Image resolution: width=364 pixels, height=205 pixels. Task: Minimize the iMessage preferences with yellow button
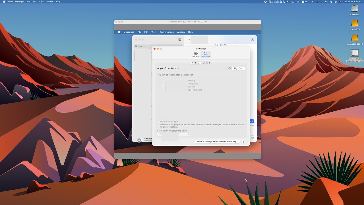click(158, 49)
